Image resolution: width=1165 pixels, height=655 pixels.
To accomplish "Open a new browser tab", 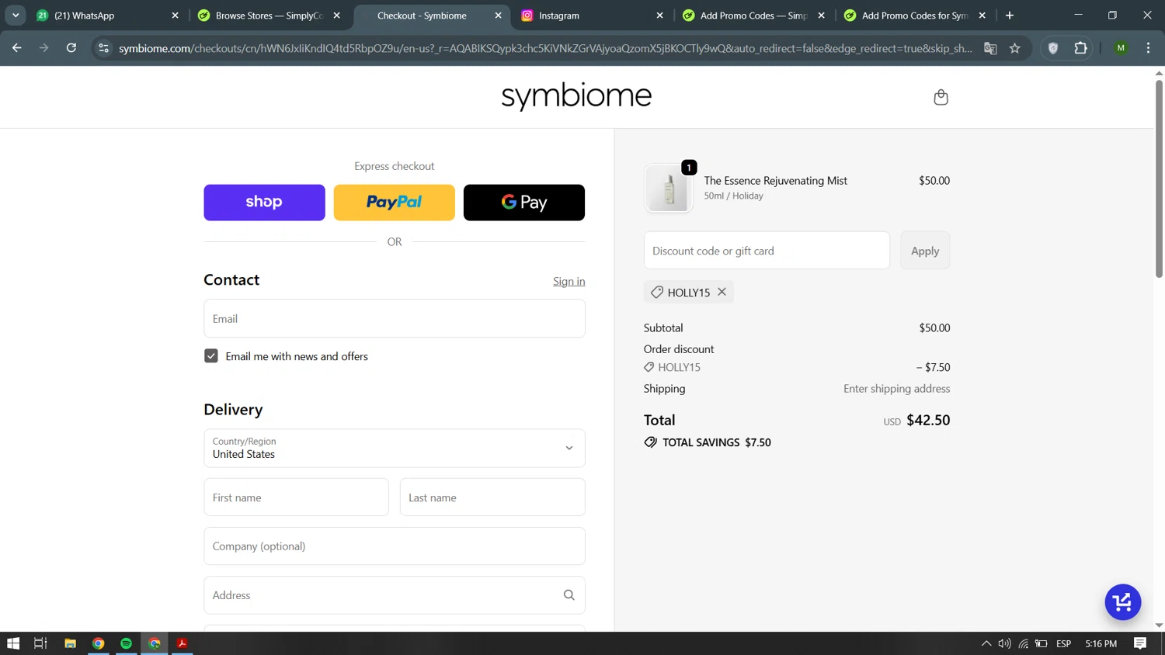I will tap(1010, 16).
